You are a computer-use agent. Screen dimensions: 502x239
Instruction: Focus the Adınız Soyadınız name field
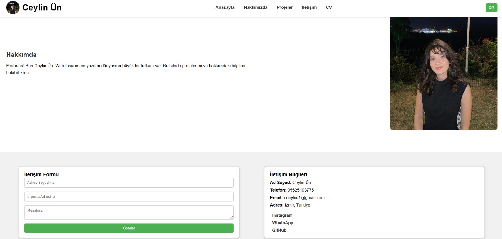[129, 183]
